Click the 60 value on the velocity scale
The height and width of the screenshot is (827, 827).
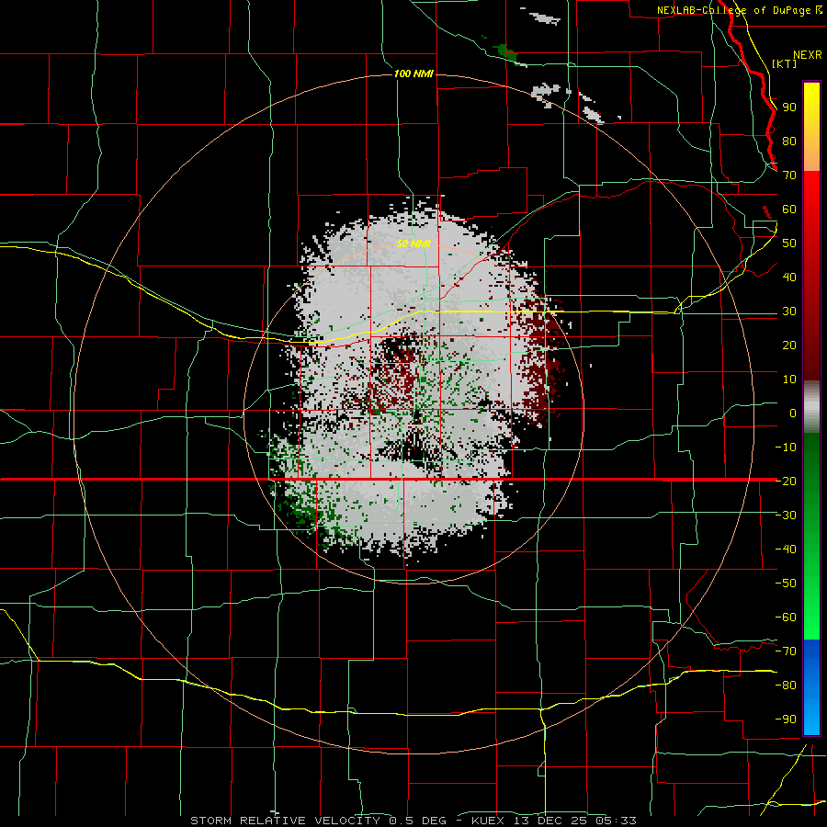[789, 210]
